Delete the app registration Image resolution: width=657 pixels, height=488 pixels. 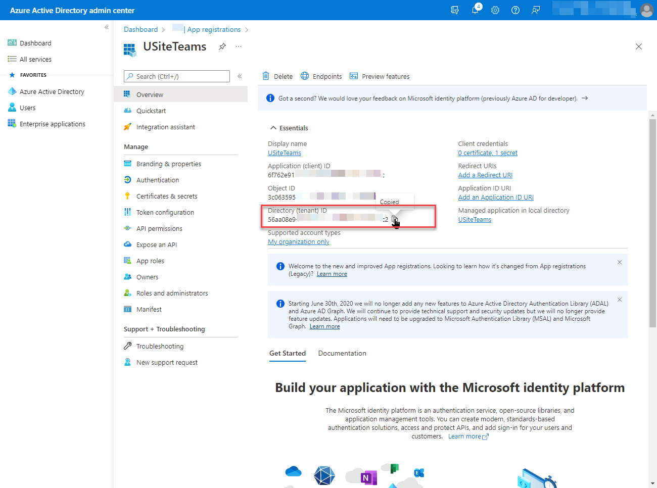pos(278,76)
